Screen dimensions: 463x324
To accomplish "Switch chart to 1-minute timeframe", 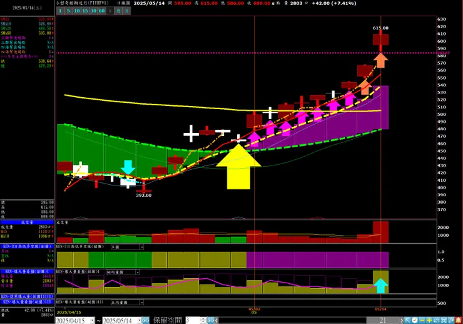I will click(60, 11).
